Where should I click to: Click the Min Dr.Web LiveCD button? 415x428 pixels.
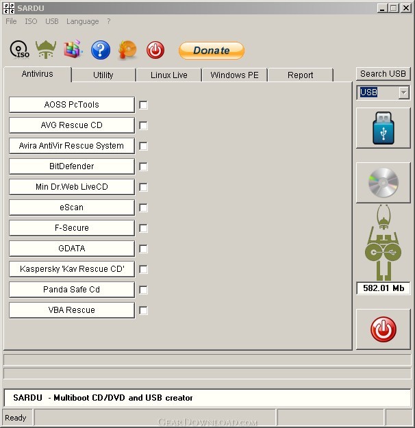point(72,187)
